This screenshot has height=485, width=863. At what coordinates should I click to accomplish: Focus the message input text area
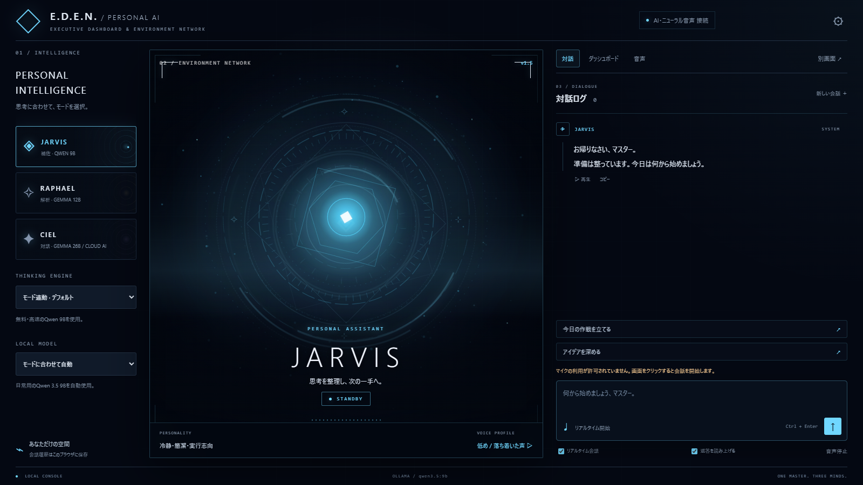click(701, 399)
